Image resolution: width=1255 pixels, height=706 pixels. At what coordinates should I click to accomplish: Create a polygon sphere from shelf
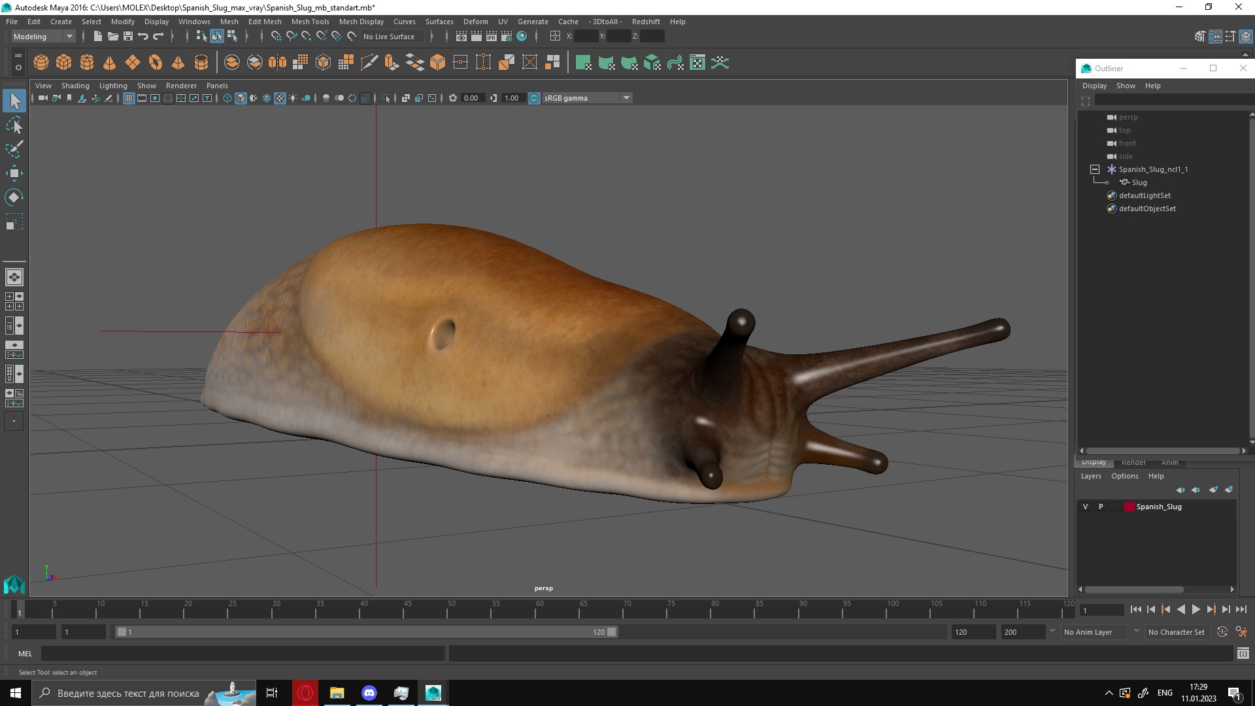[x=41, y=63]
